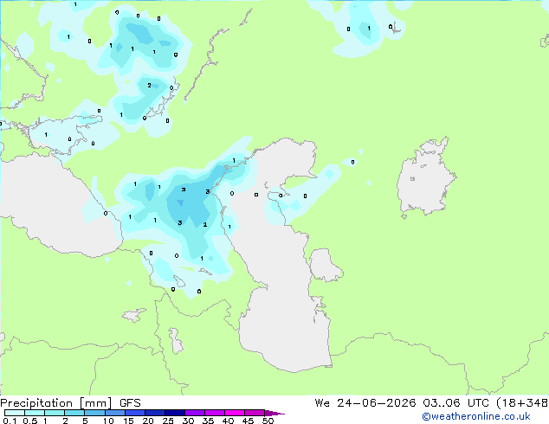Pick the 40–45 mm magenta legend swatch
This screenshot has height=424, width=549.
tap(235, 413)
